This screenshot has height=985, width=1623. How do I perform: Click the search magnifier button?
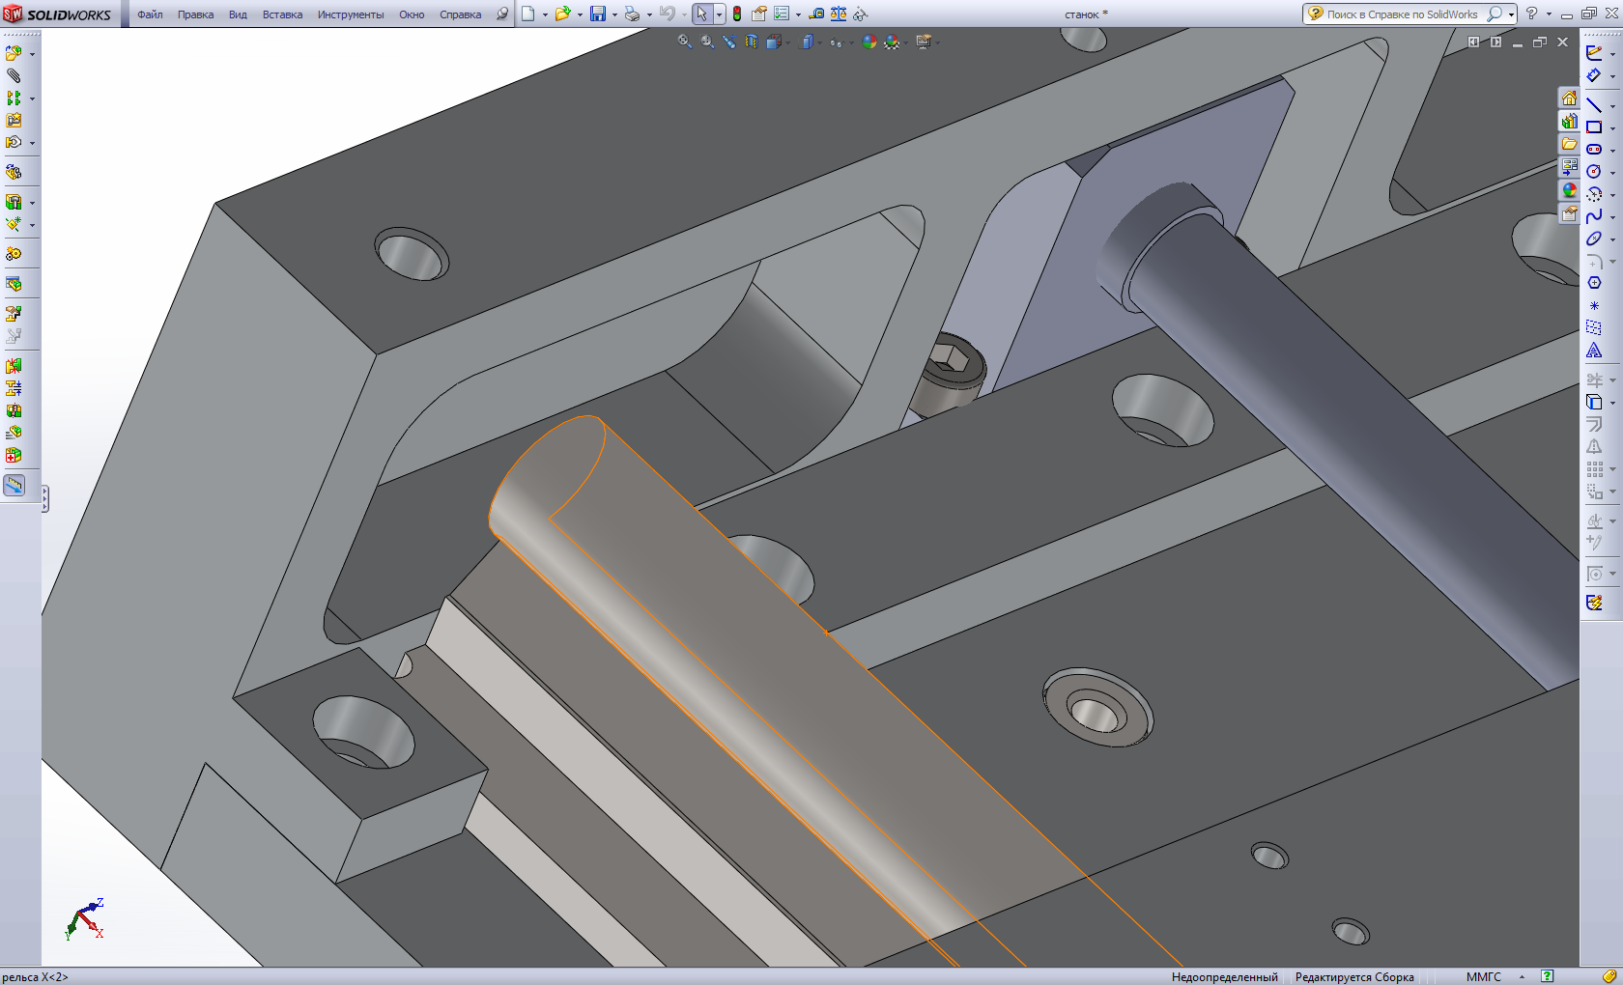click(1495, 14)
